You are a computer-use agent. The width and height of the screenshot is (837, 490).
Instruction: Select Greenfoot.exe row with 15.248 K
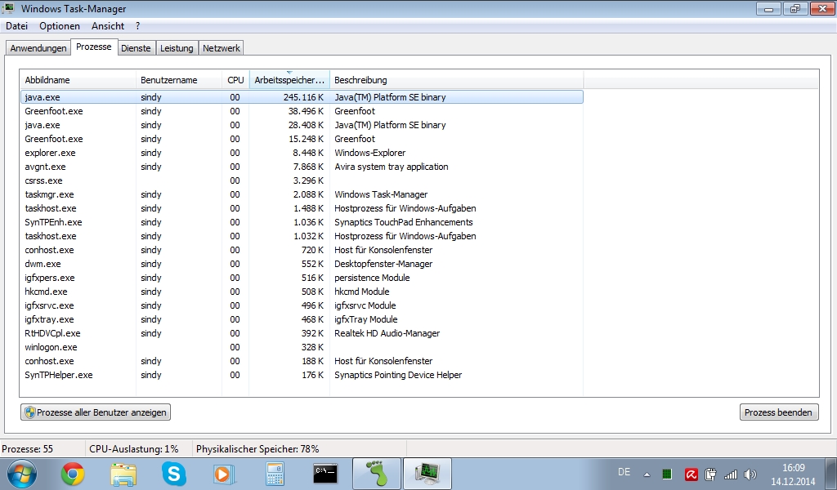pos(302,139)
